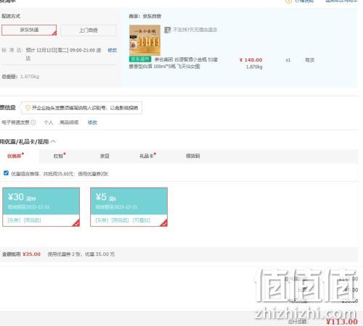363x326 pixels.
Task: Click the 商家: 京东自营 merchant label
Action: [x=145, y=16]
